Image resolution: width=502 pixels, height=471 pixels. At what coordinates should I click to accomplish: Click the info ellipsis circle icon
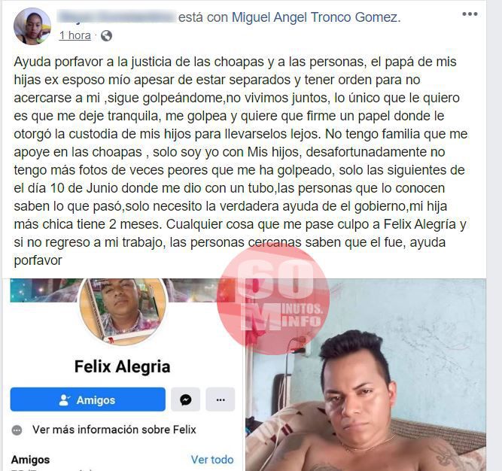click(17, 430)
